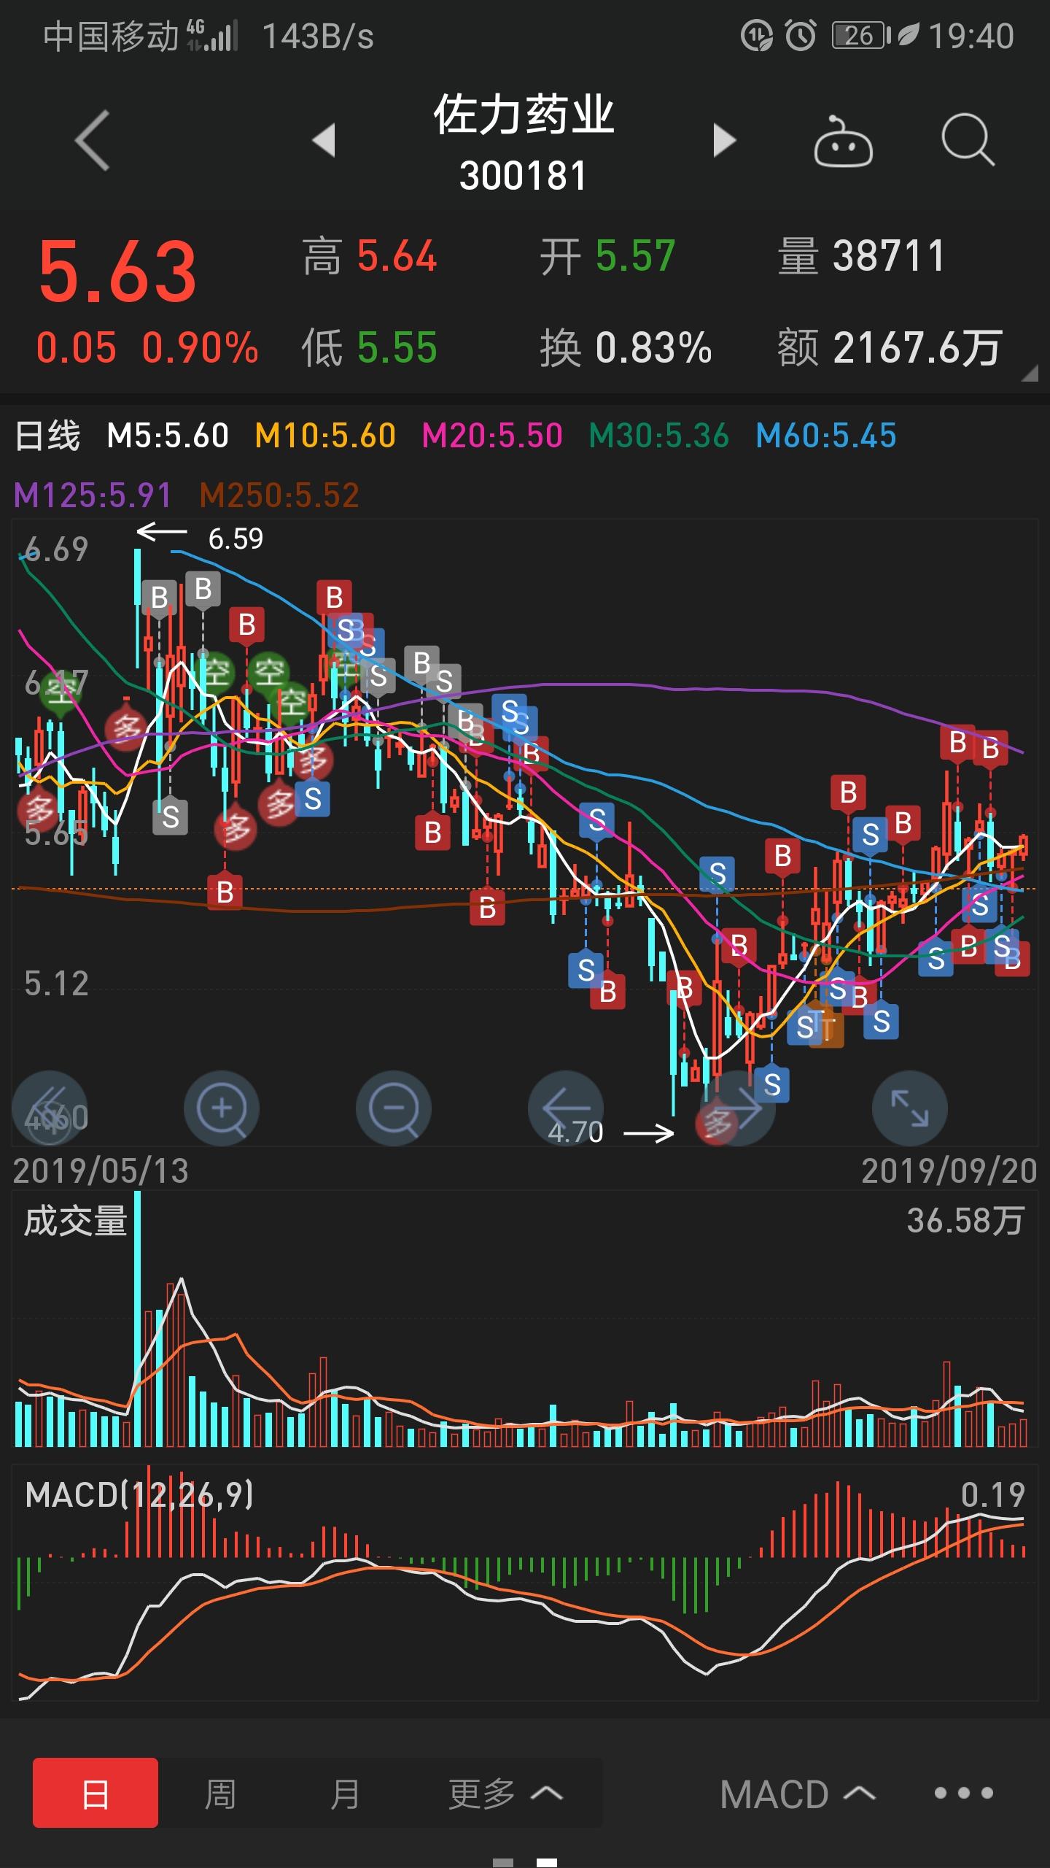The width and height of the screenshot is (1050, 1868).
Task: Open the MACD indicator selector
Action: pos(798,1794)
